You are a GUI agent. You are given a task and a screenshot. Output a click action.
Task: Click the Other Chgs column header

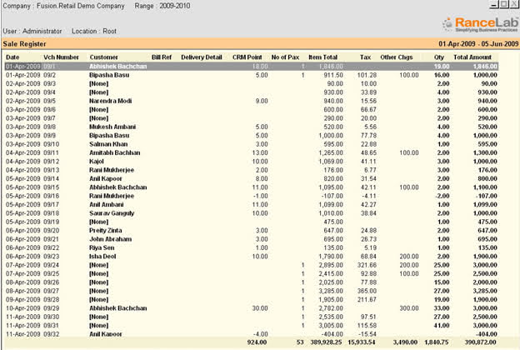[397, 57]
